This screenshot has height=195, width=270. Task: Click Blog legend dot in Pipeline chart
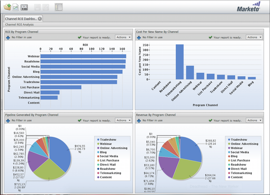point(98,152)
